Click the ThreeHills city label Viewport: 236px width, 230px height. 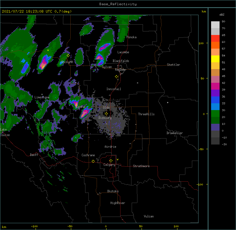(x=146, y=114)
